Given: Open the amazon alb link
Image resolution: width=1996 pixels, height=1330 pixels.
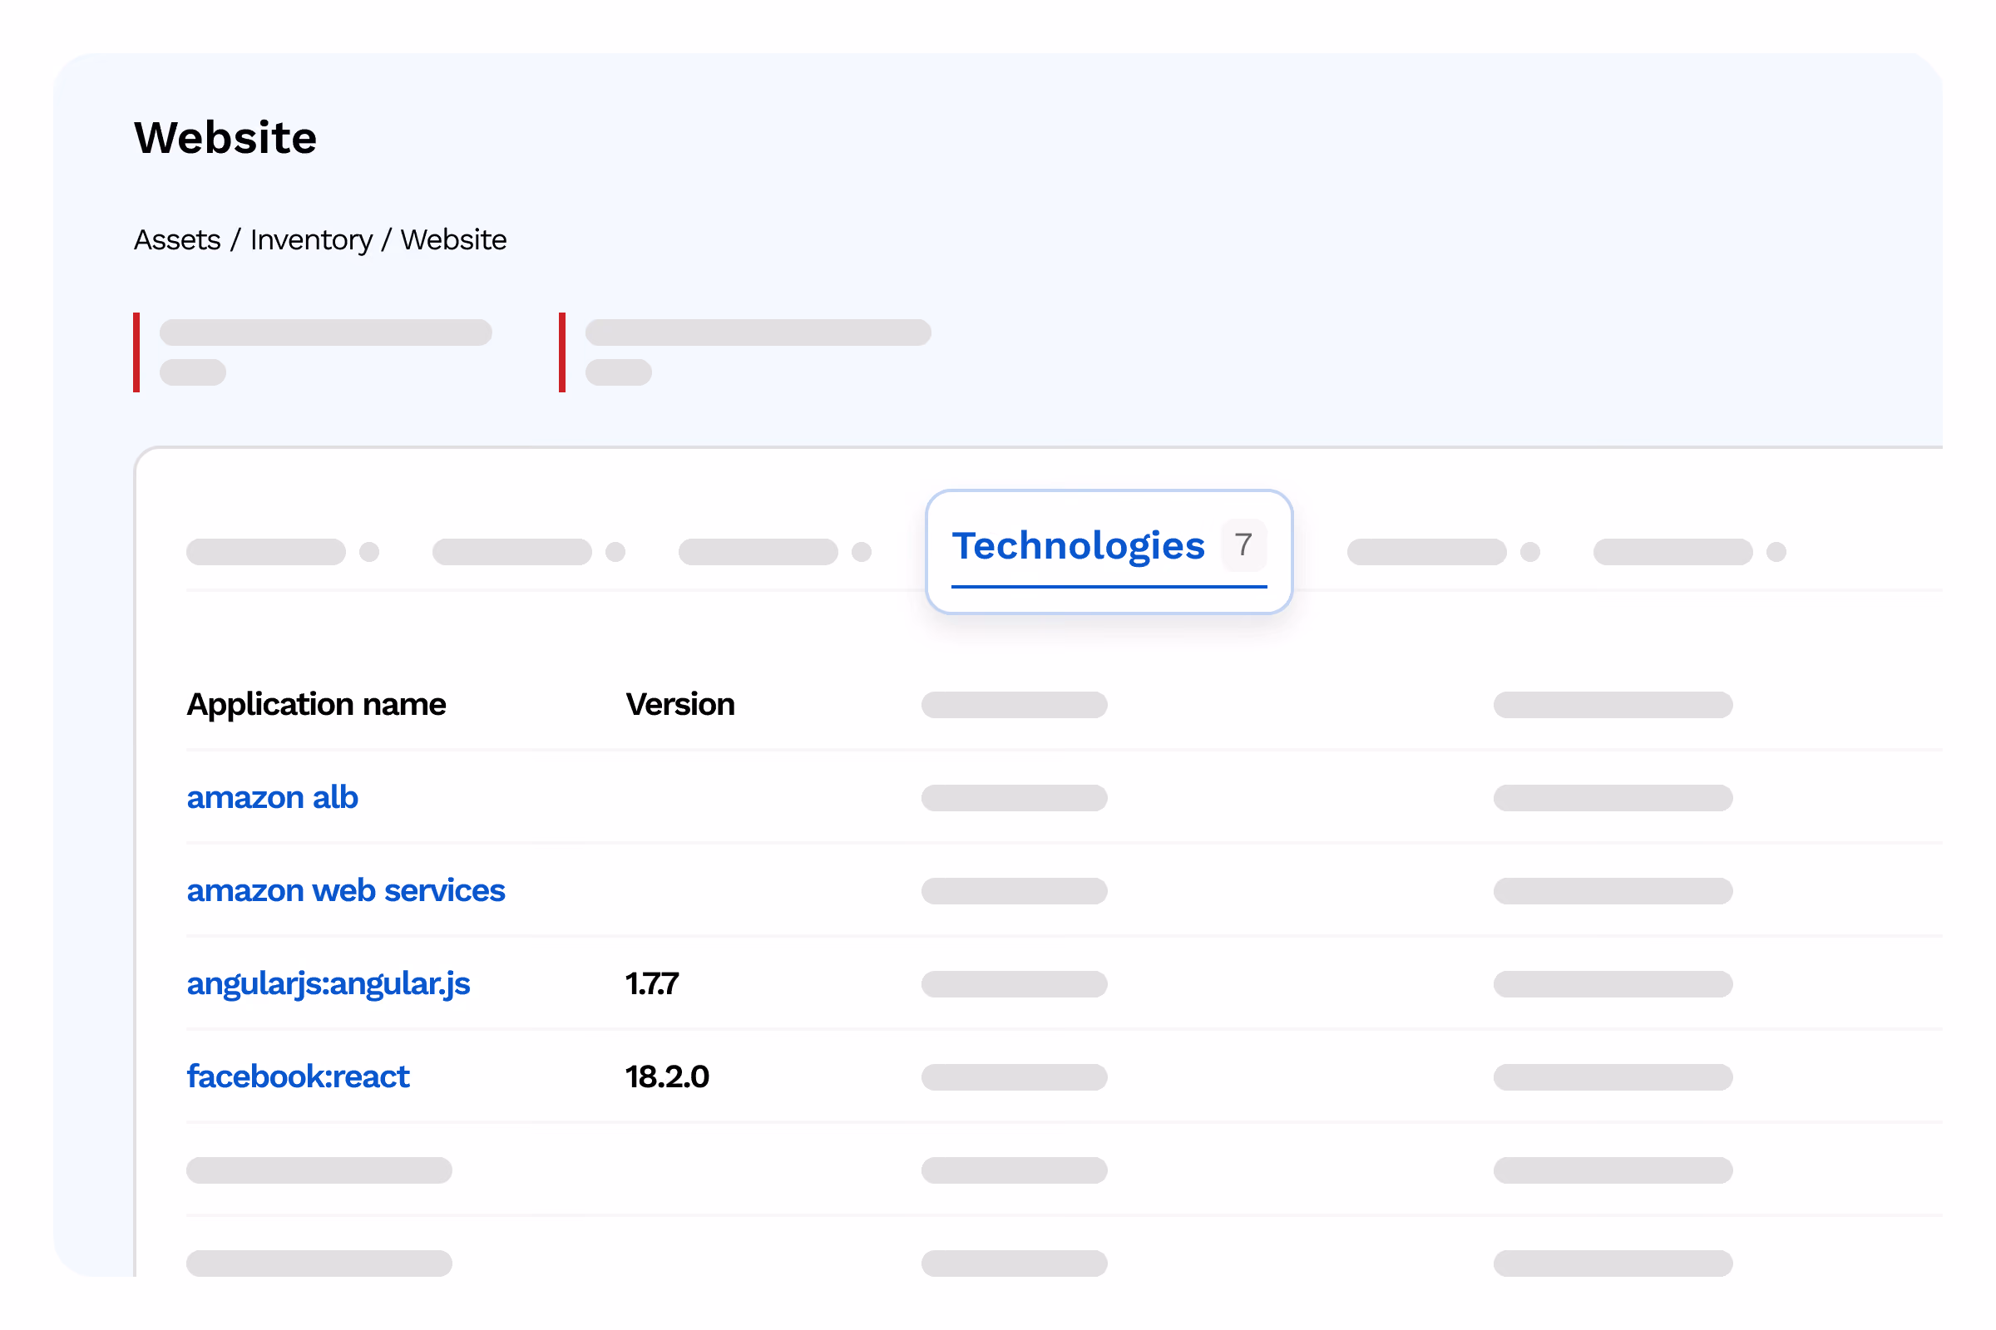Looking at the screenshot, I should point(273,798).
